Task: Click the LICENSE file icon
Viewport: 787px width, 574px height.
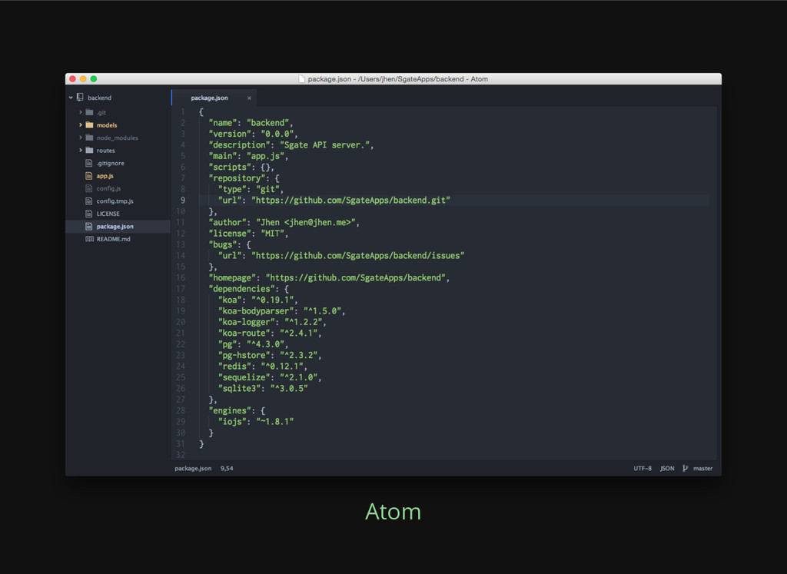Action: pos(89,214)
